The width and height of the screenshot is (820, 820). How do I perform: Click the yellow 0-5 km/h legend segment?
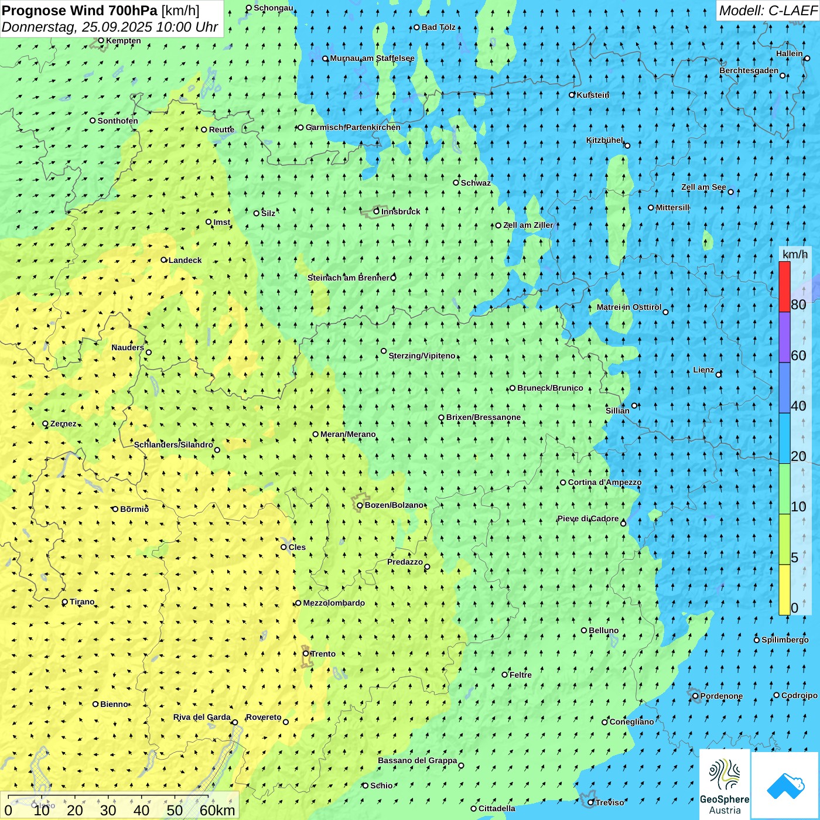tap(784, 590)
